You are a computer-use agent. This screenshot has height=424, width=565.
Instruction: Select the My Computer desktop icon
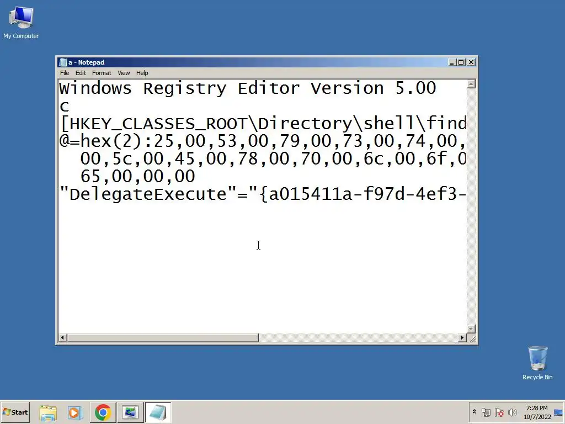click(21, 22)
